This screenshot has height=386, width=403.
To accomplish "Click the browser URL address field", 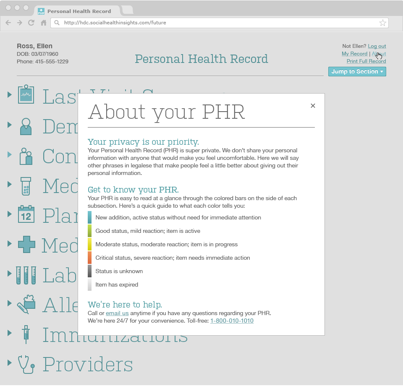I will (219, 23).
